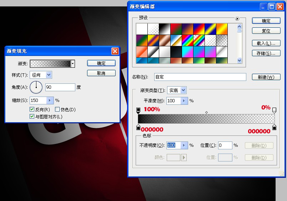The width and height of the screenshot is (287, 201).
Task: Click the gradient bar in Gradient Editor
Action: tap(206, 119)
